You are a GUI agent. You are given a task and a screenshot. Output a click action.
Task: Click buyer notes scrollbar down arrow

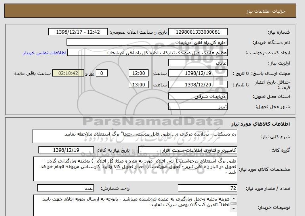click(x=234, y=209)
